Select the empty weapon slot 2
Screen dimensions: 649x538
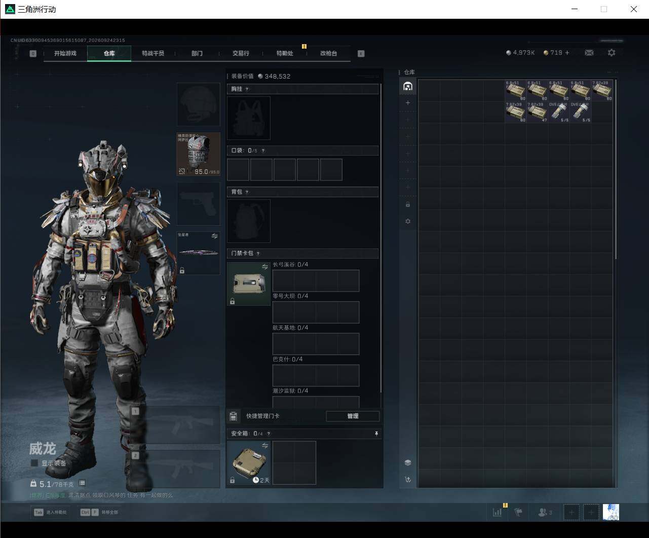pos(175,469)
